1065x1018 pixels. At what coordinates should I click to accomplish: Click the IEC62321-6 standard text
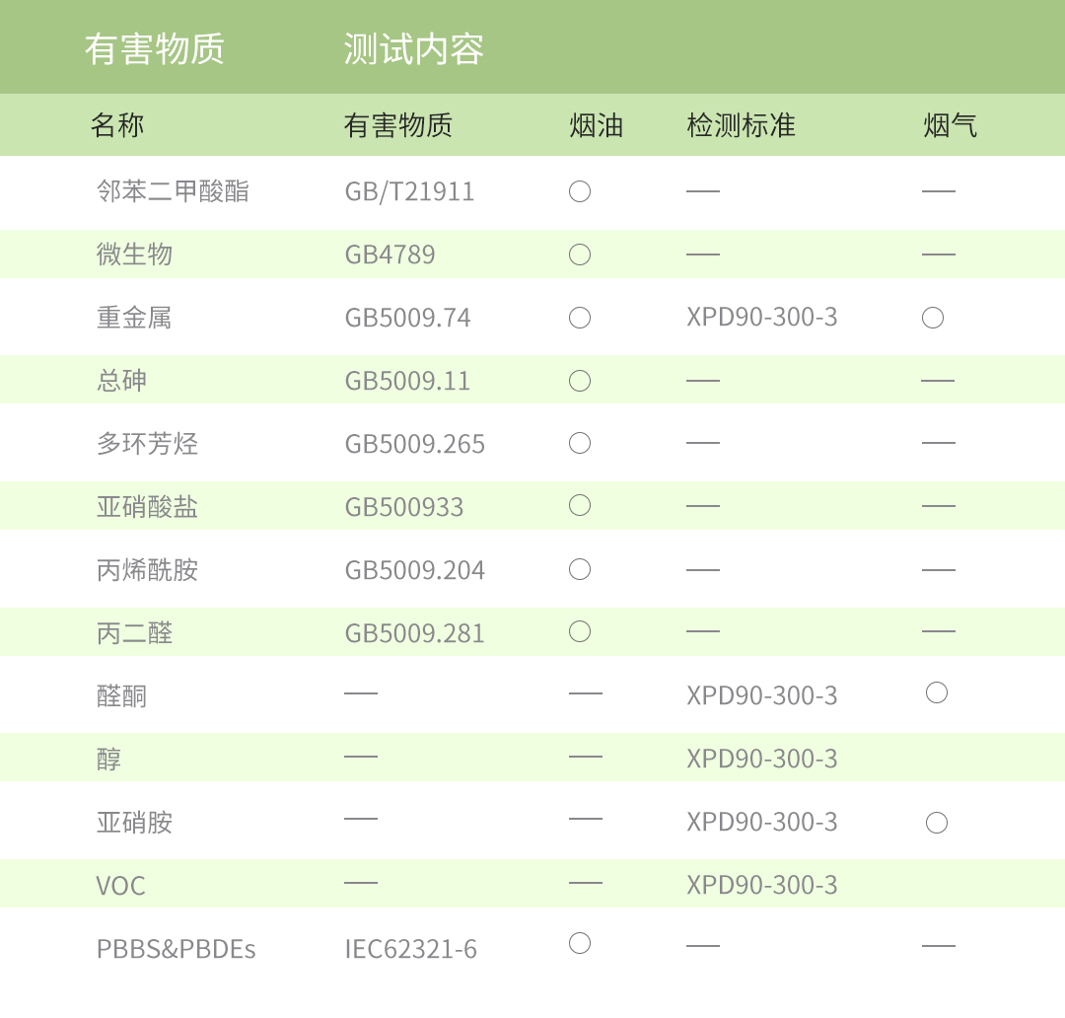point(410,949)
